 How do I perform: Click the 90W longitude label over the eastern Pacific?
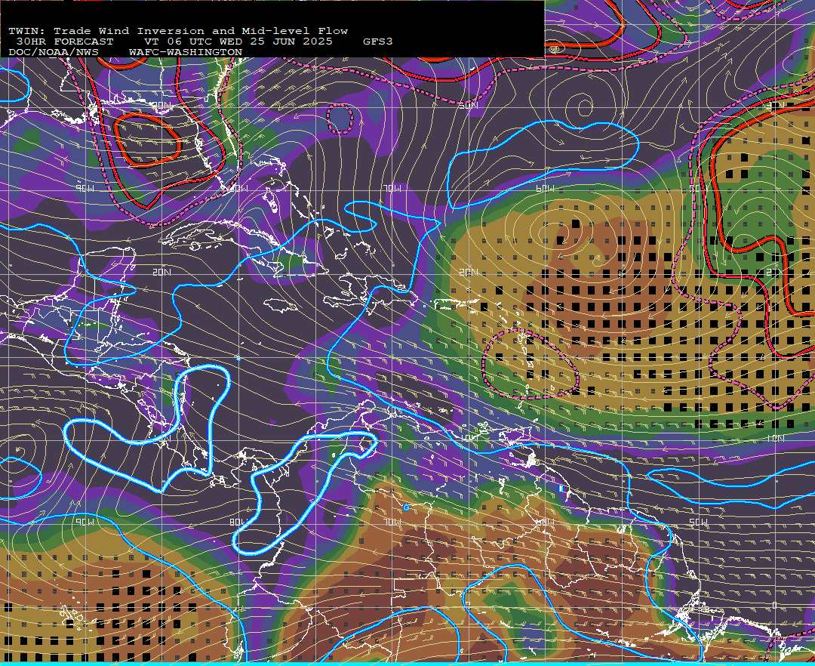(x=85, y=522)
